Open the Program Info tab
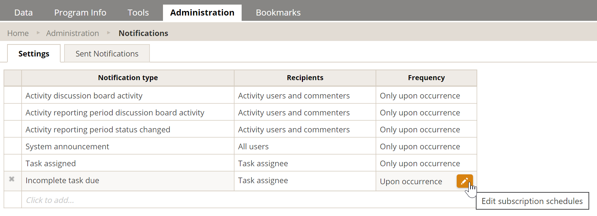This screenshot has height=216, width=597. point(80,13)
